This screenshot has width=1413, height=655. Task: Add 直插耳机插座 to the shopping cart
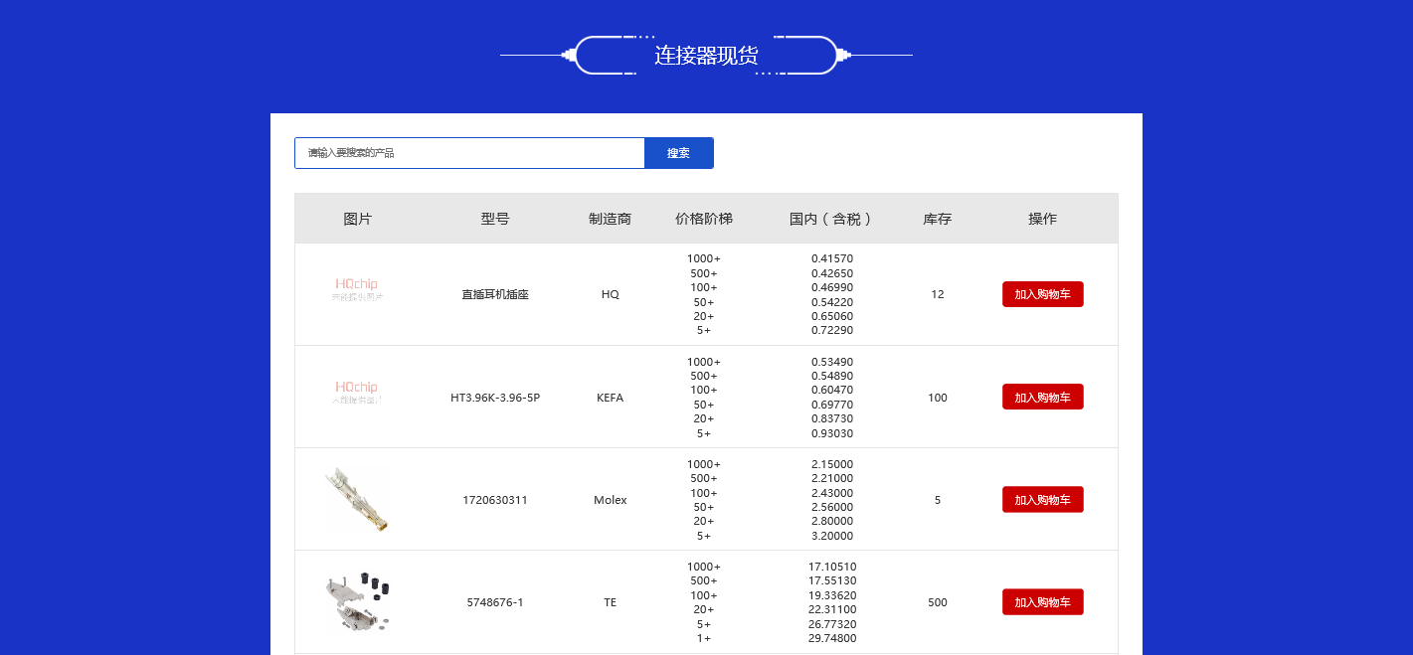click(x=1042, y=294)
